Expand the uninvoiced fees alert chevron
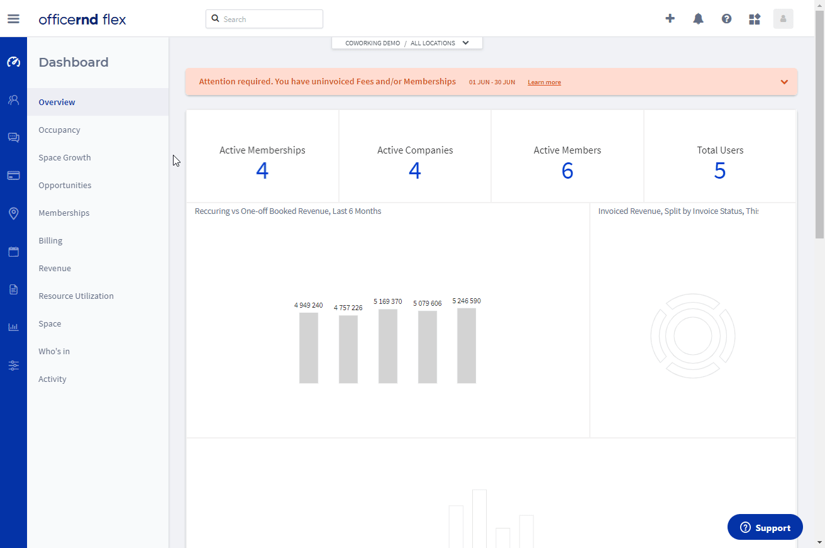825x548 pixels. click(784, 82)
